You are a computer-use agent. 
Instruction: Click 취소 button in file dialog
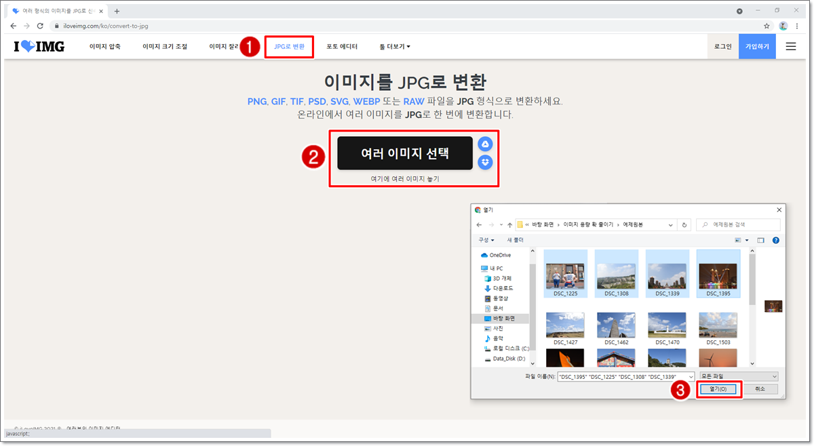(760, 389)
